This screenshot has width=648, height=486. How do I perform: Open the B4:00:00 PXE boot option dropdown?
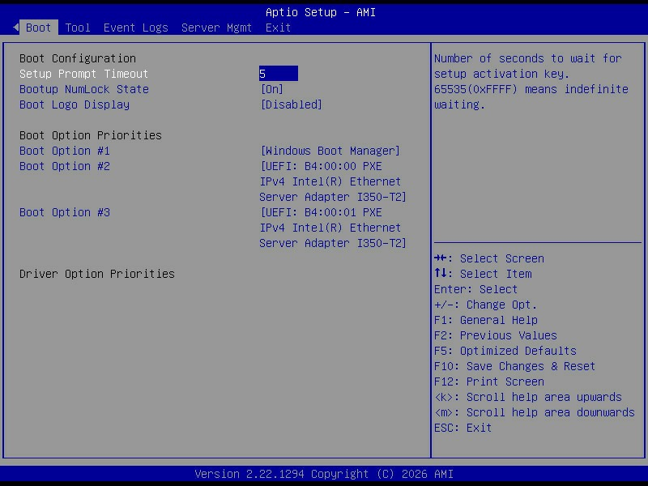click(333, 181)
